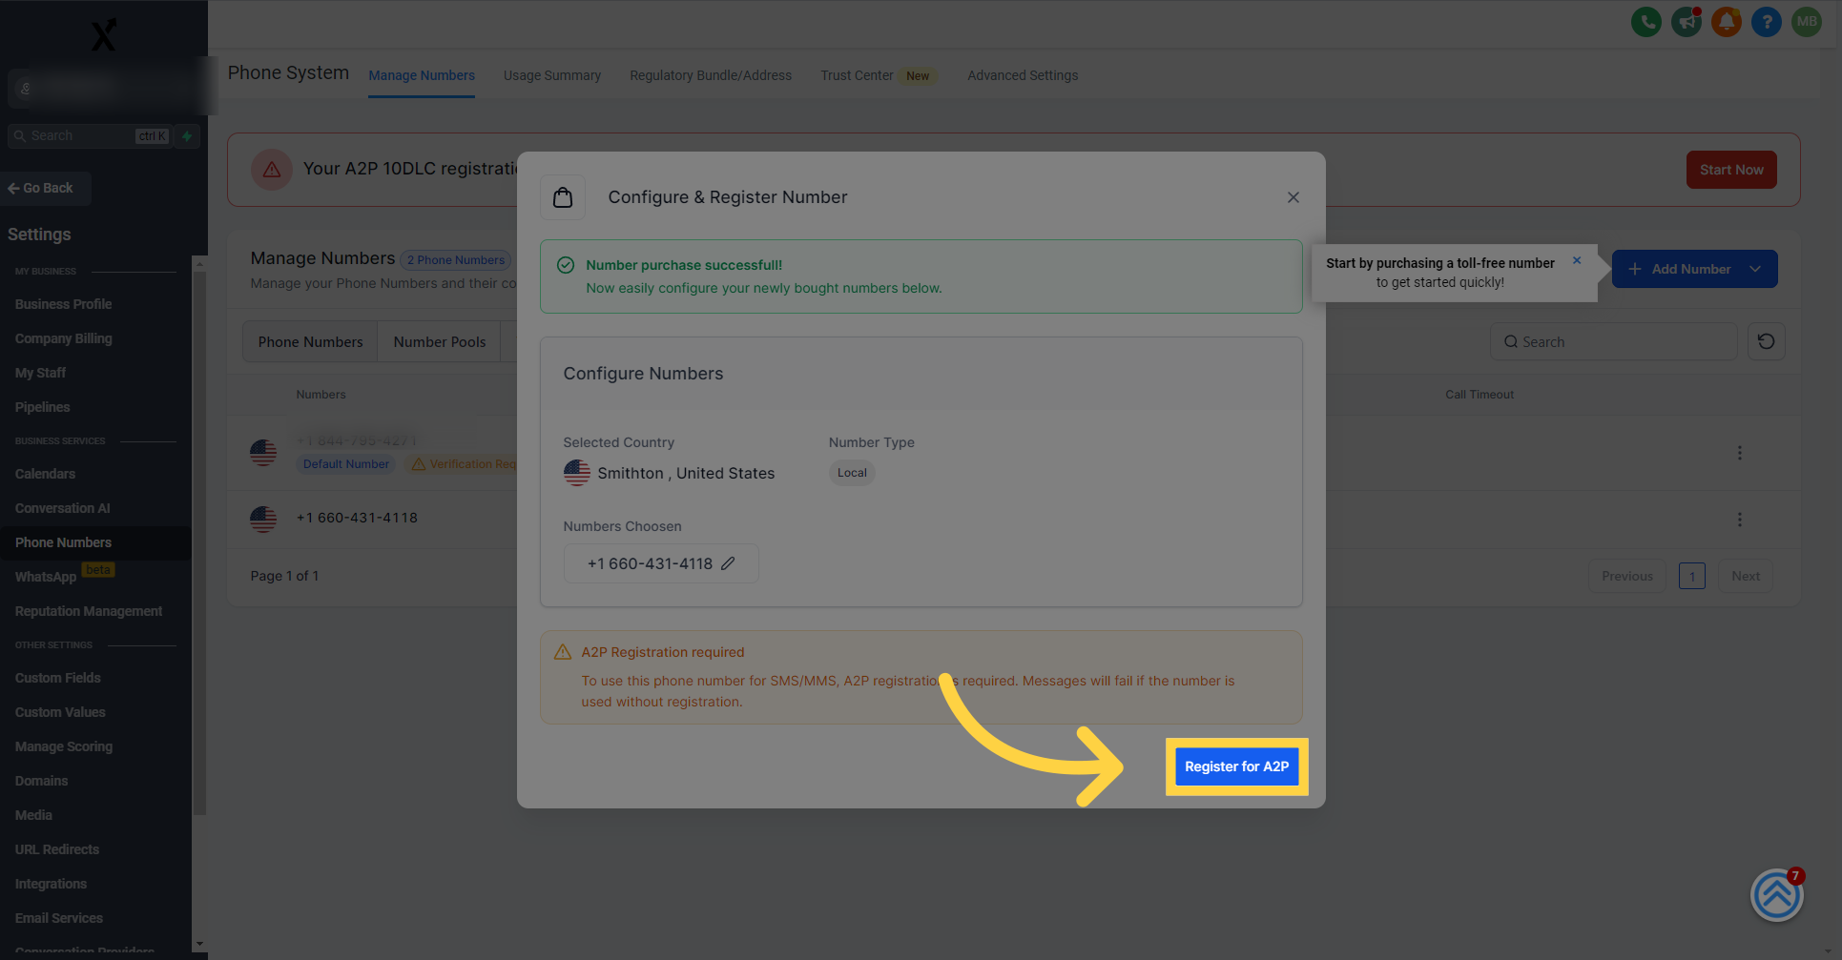Open Advanced Settings tab
Image resolution: width=1842 pixels, height=960 pixels.
1023,75
